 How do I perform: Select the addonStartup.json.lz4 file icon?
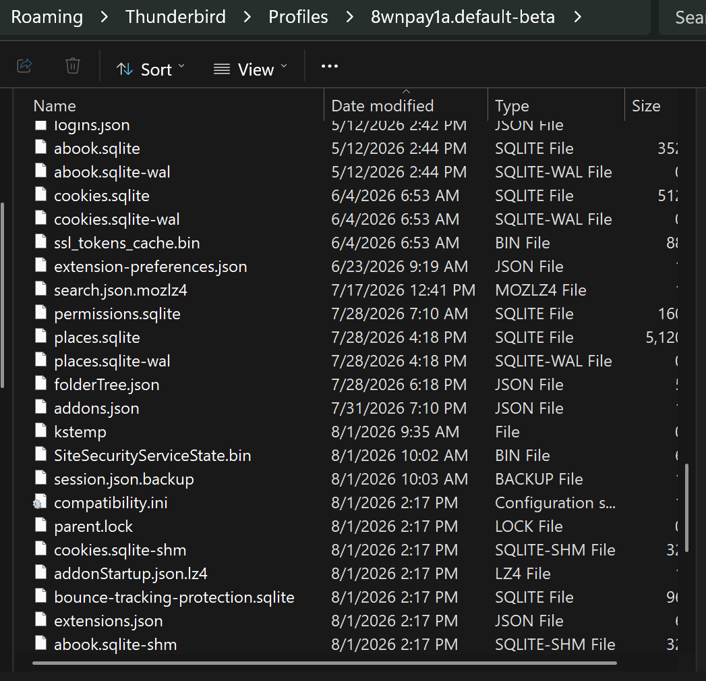coord(41,572)
